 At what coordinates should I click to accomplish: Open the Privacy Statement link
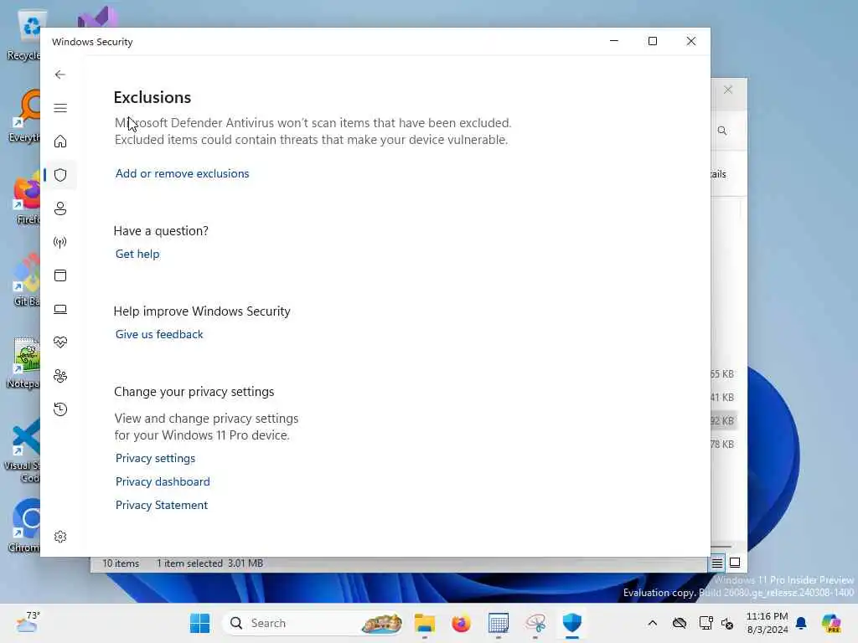[x=162, y=505]
